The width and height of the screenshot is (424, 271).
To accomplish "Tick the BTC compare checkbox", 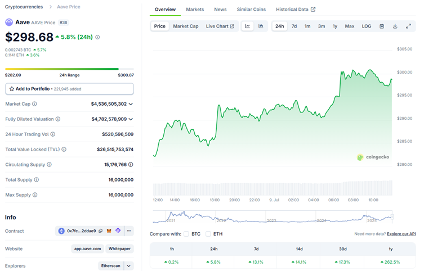I will click(186, 234).
